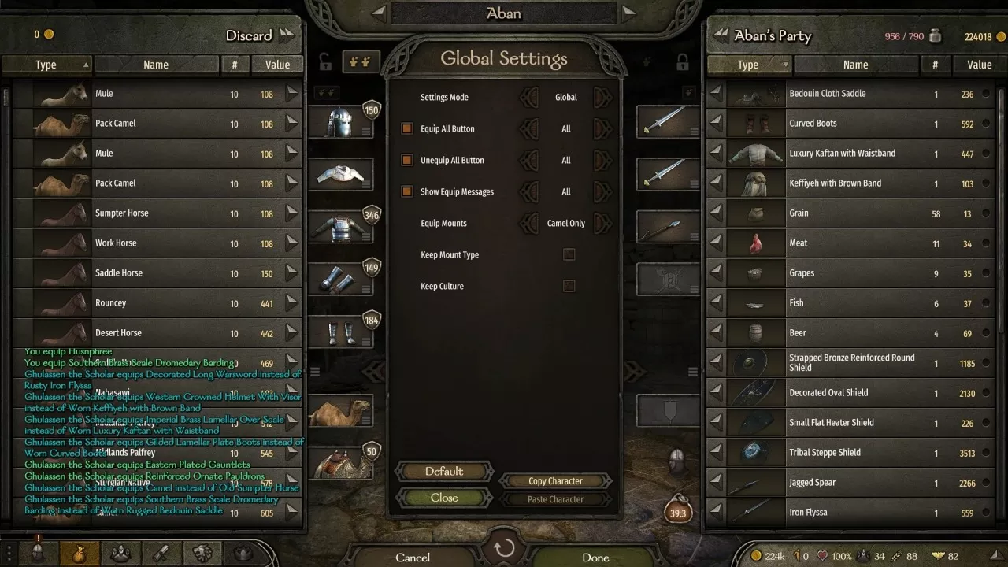Image resolution: width=1008 pixels, height=567 pixels.
Task: Switch to next character after Aban
Action: click(x=628, y=12)
